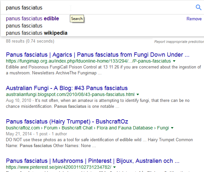Open the BushcraftOz Hairy Trumpet result

67,122
